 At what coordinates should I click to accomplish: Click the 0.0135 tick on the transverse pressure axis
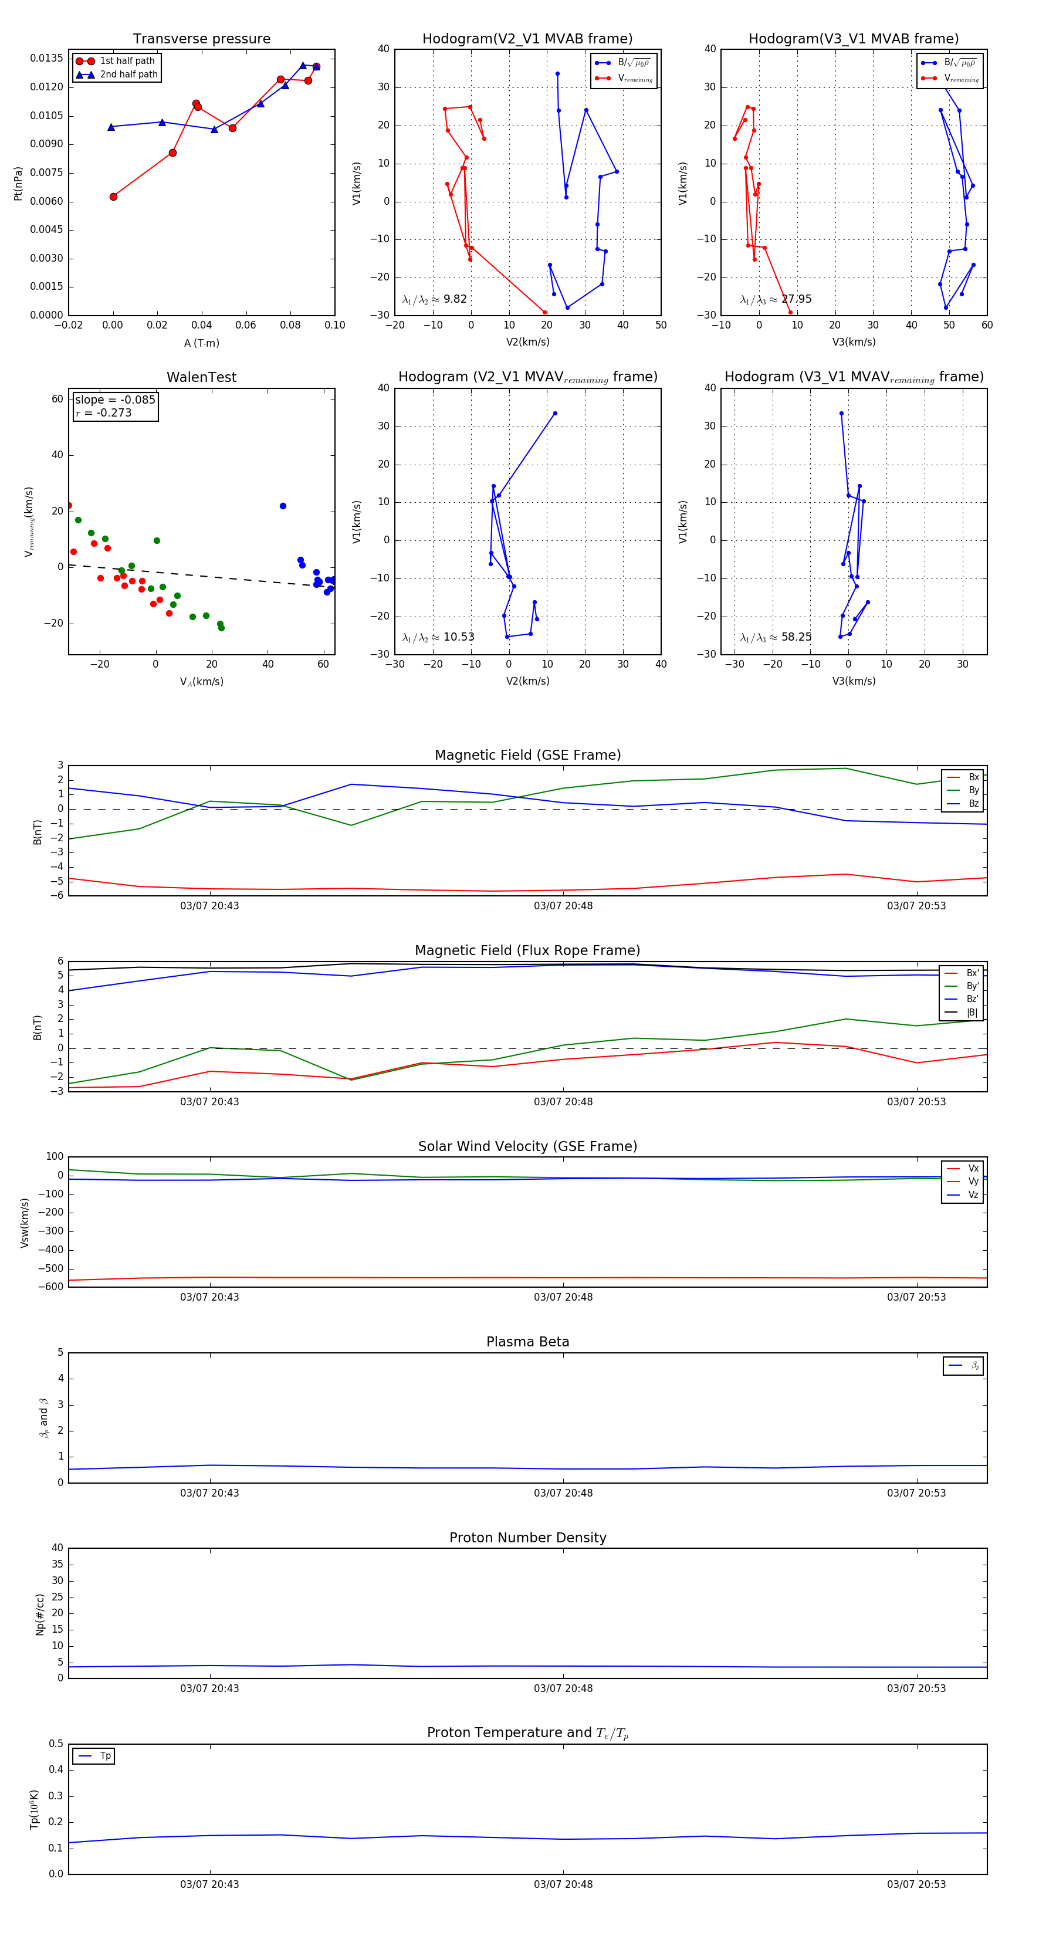coord(46,59)
